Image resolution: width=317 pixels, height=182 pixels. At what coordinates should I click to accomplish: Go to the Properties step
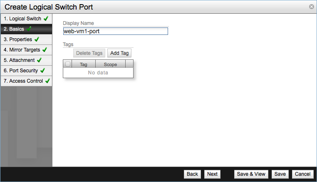(x=18, y=39)
